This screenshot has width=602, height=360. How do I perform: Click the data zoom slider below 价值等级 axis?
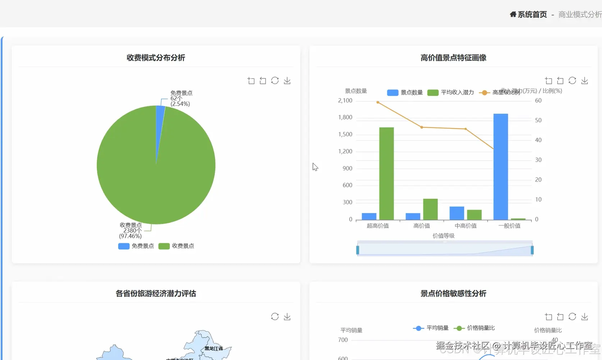point(444,249)
